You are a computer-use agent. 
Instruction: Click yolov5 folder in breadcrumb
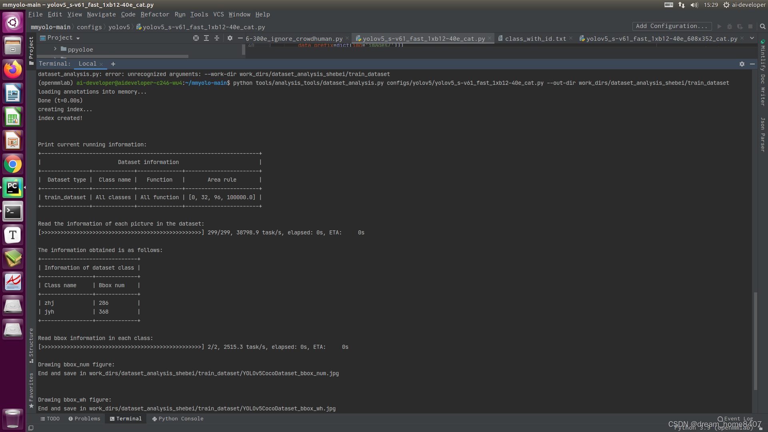pos(119,27)
